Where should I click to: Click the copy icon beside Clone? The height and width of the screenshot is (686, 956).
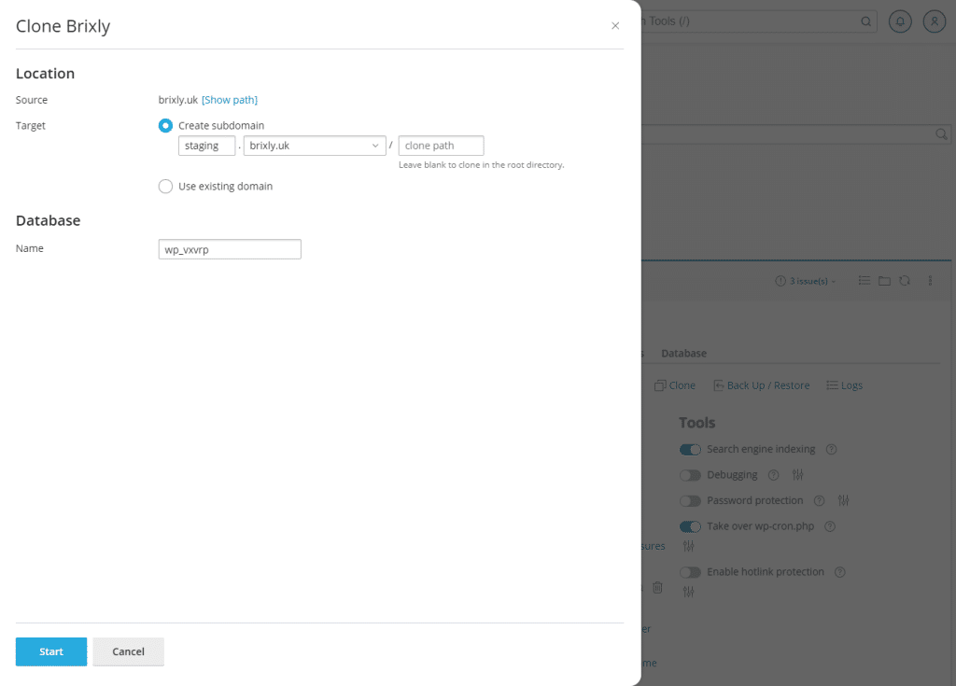click(660, 385)
